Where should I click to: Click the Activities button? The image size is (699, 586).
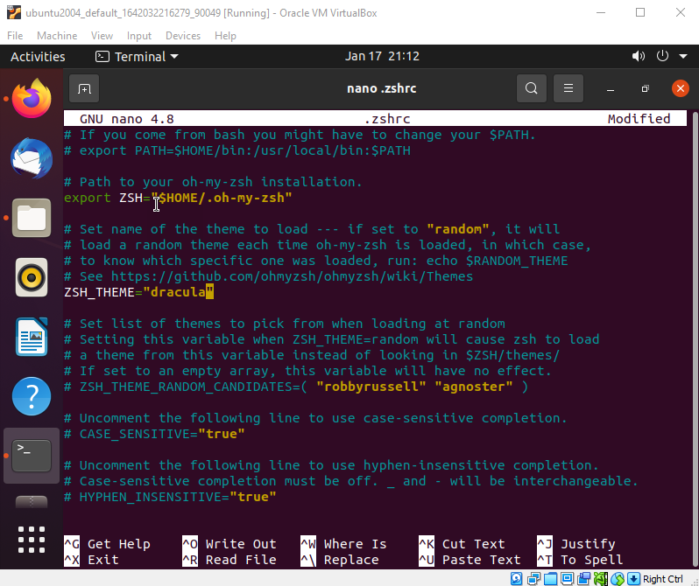point(38,56)
